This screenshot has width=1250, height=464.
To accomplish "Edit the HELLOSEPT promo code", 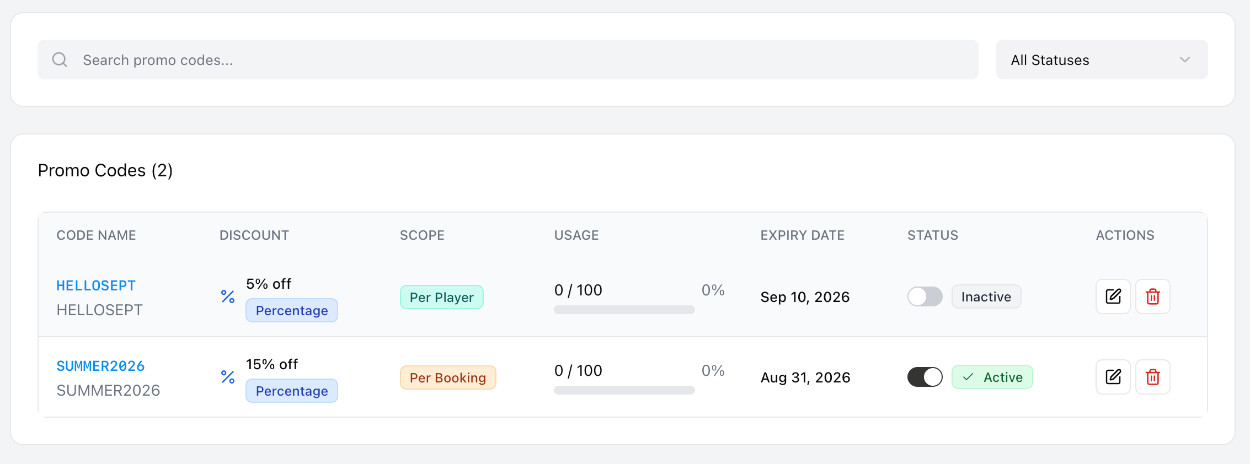I will (x=1113, y=296).
